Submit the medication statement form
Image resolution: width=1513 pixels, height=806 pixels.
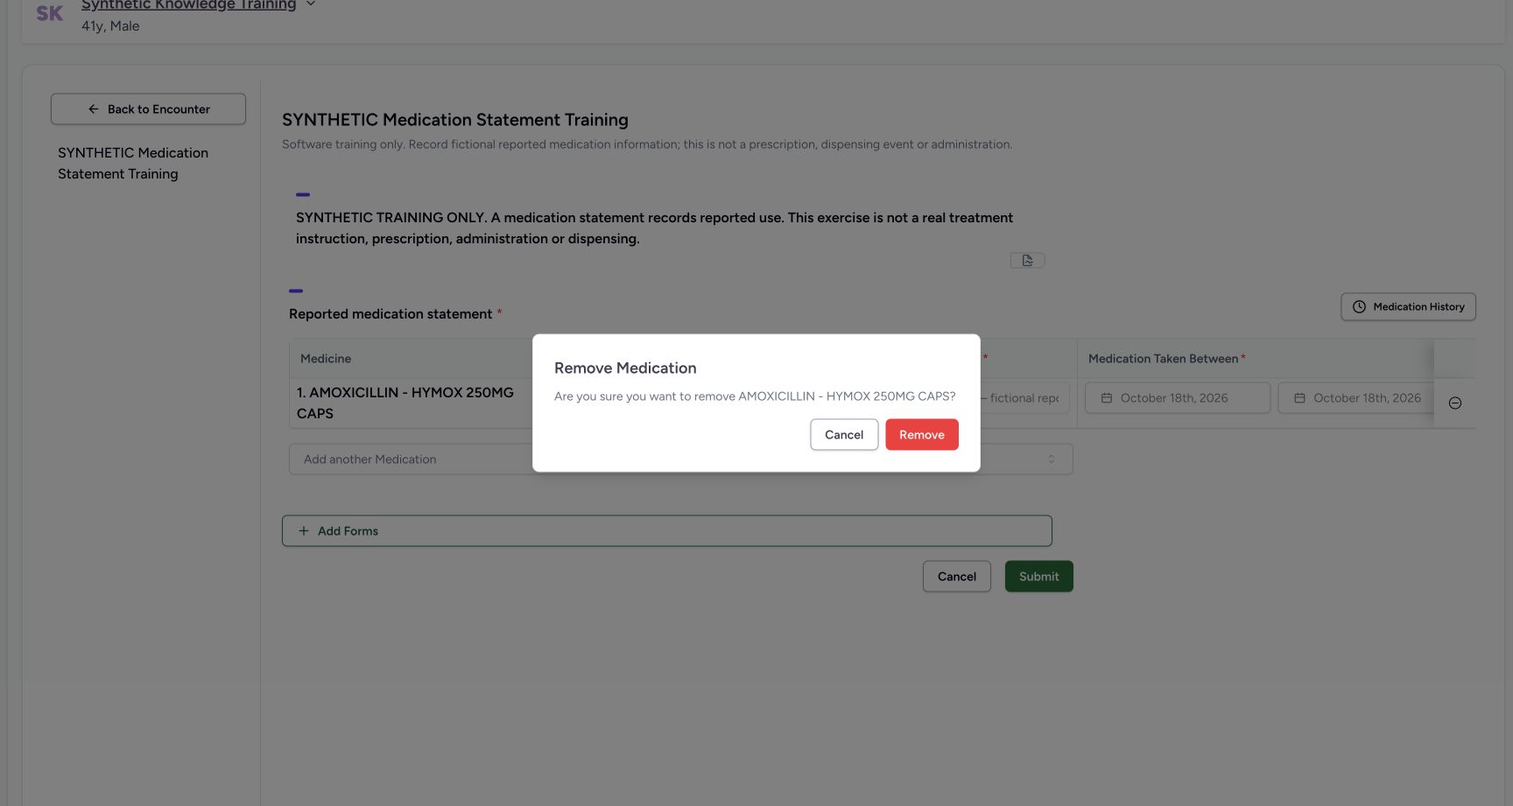1038,577
